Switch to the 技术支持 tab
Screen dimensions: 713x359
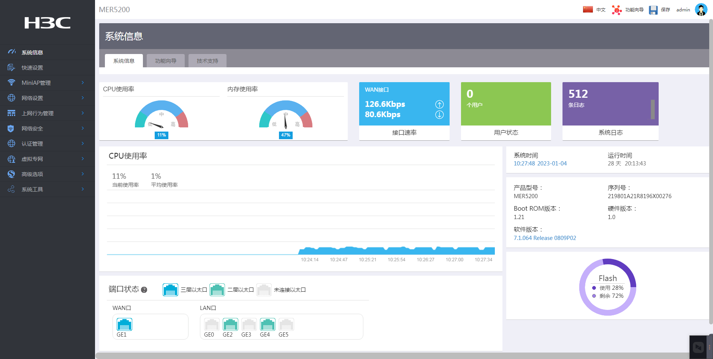pos(208,61)
